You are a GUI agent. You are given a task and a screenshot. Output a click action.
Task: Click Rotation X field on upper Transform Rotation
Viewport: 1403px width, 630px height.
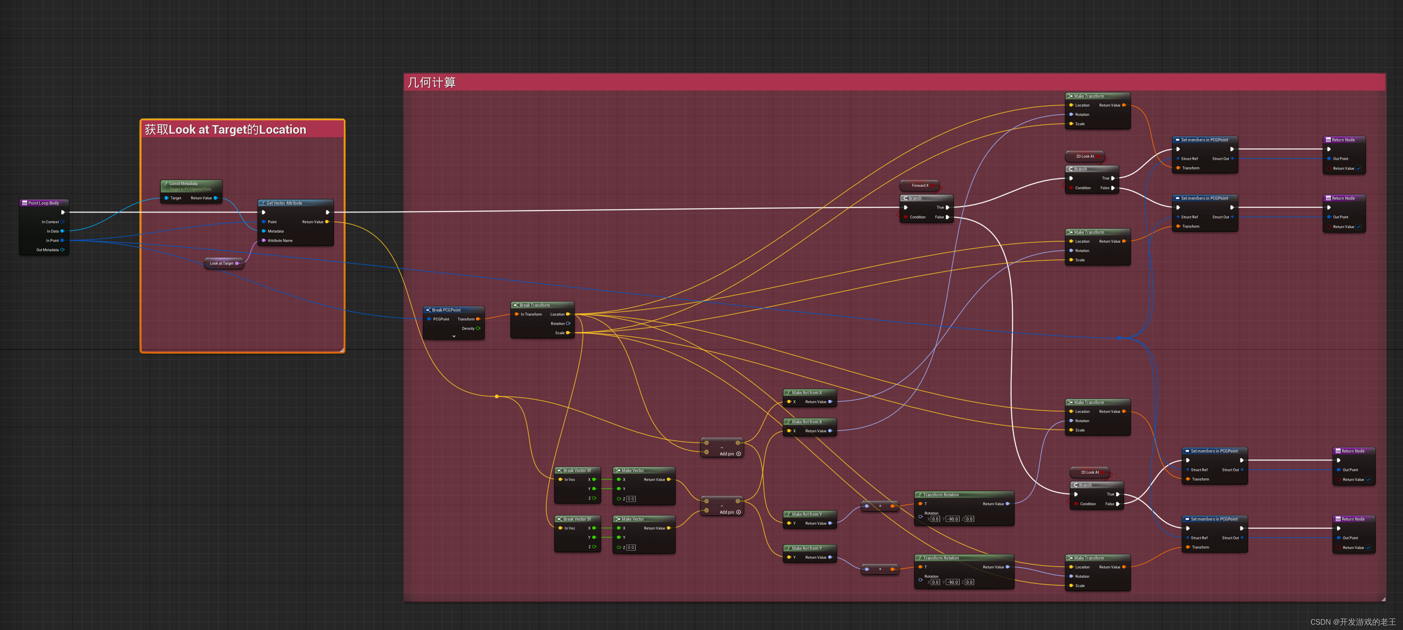[x=935, y=519]
